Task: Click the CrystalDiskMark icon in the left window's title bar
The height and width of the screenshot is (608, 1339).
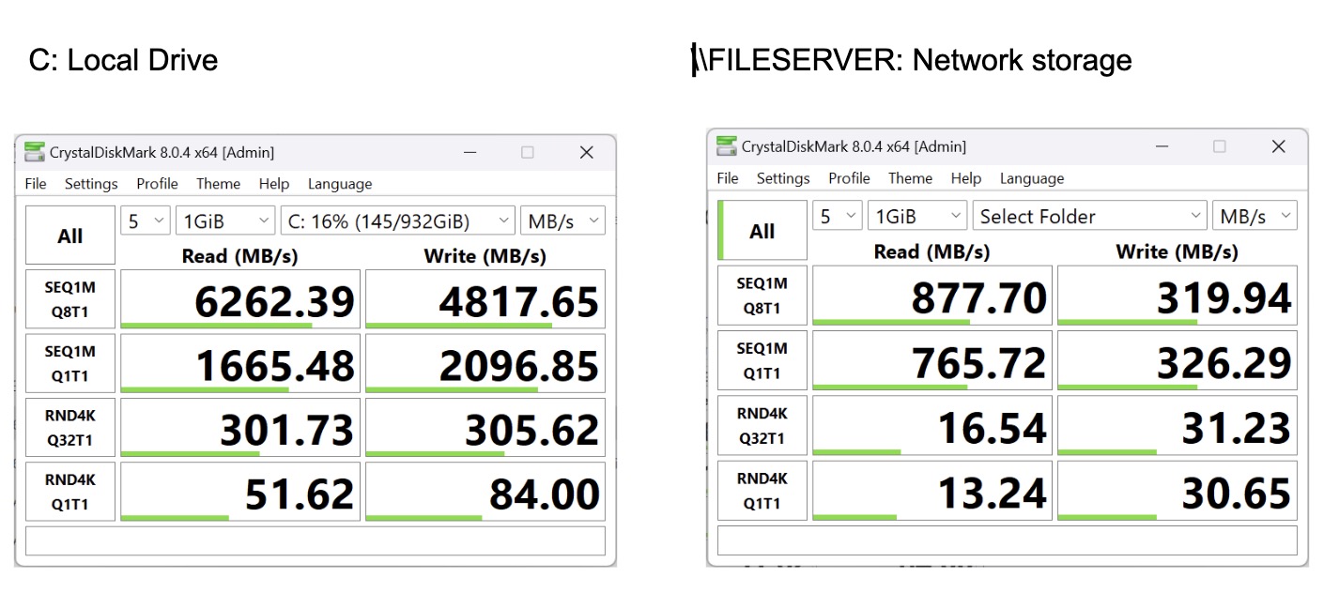Action: (35, 152)
